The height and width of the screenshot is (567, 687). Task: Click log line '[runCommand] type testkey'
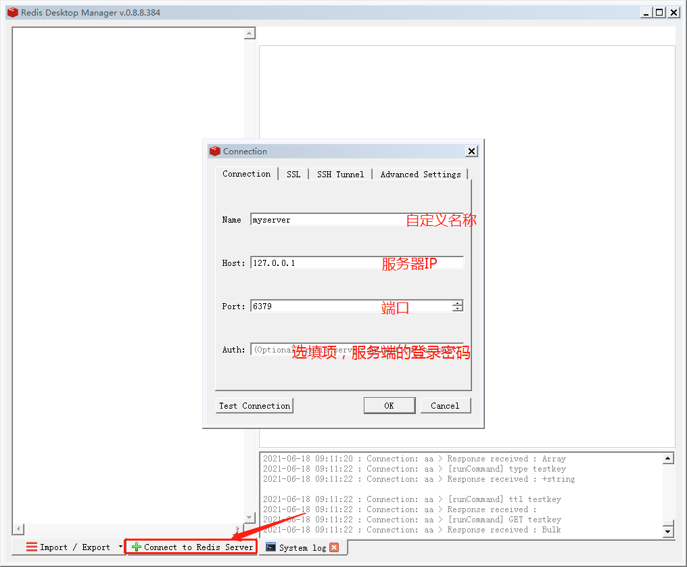[x=414, y=469]
